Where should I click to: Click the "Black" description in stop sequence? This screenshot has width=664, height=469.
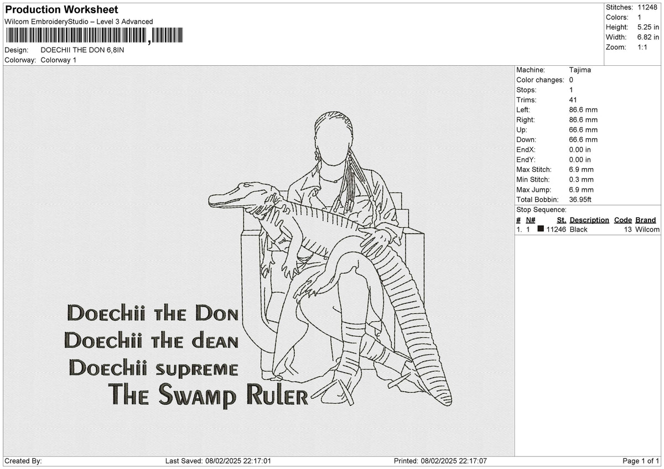coord(578,230)
